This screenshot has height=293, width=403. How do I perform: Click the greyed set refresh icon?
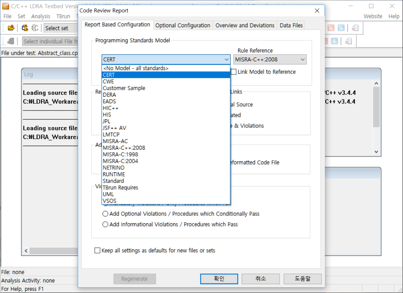point(35,28)
